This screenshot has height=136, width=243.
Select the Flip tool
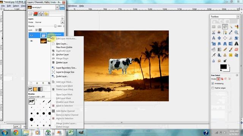coord(231,44)
